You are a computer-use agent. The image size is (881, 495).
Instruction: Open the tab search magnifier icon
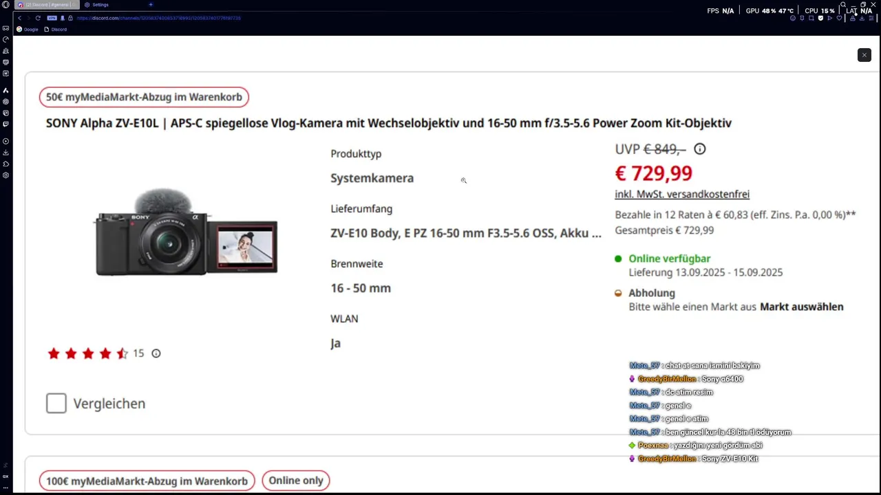click(x=843, y=4)
